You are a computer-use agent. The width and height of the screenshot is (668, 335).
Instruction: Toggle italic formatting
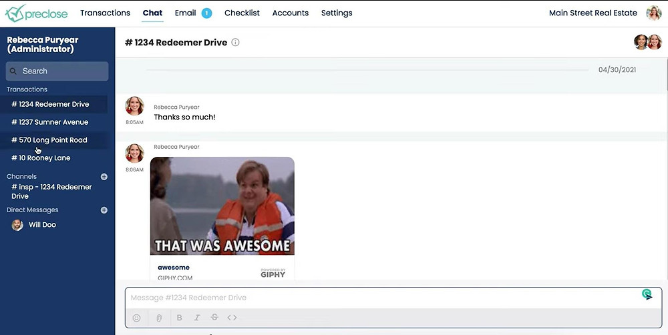pos(197,318)
